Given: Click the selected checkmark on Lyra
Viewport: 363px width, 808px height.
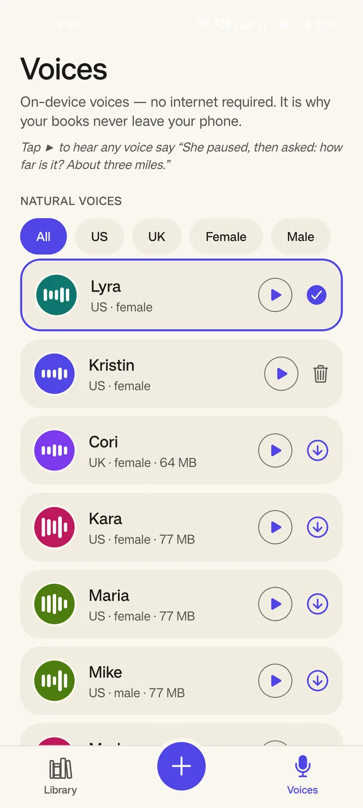Looking at the screenshot, I should 316,295.
